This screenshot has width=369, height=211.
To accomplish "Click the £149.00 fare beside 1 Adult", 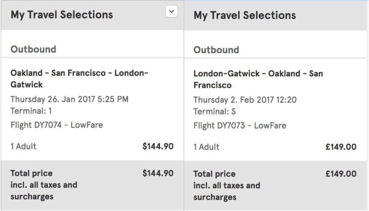I will [341, 147].
